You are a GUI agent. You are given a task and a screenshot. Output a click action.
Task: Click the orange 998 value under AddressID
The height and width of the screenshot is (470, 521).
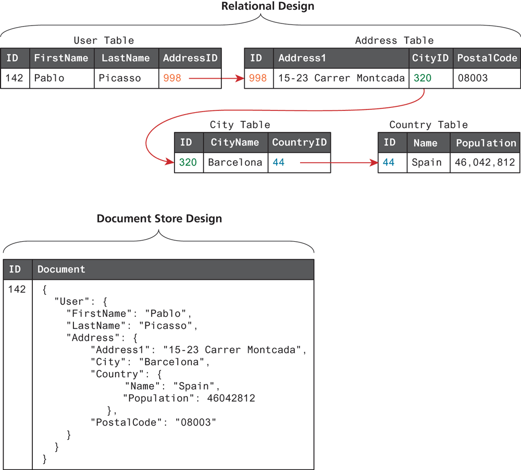point(172,78)
